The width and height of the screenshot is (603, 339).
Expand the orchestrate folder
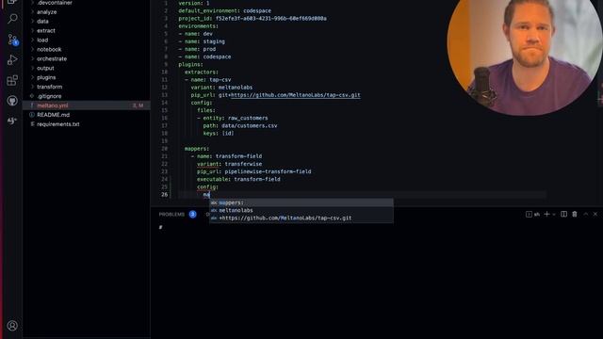click(52, 58)
